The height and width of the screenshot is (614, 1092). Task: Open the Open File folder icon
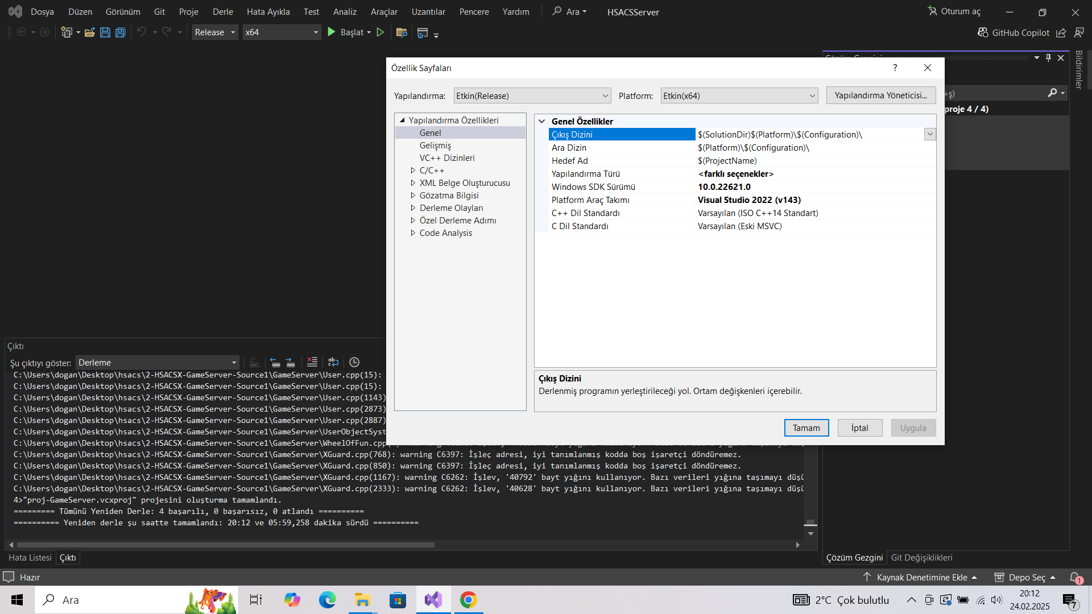coord(89,32)
